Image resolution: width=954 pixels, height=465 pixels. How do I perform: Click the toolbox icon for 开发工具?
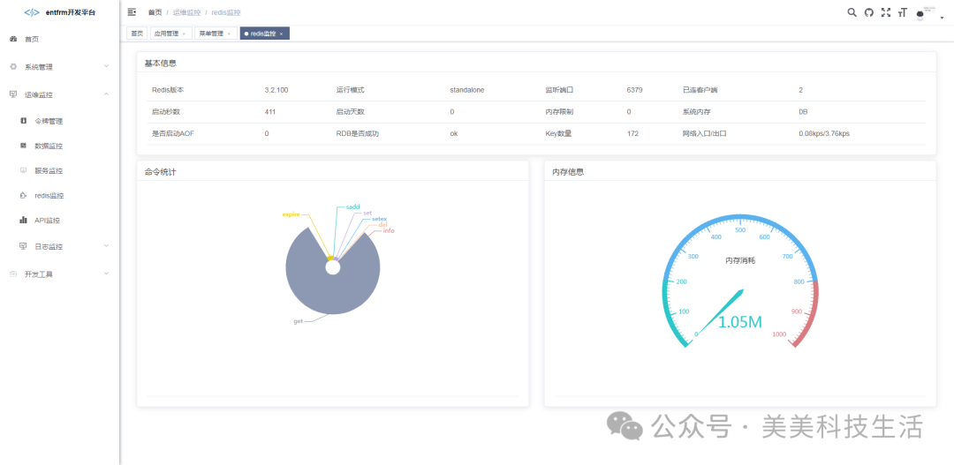pos(13,274)
